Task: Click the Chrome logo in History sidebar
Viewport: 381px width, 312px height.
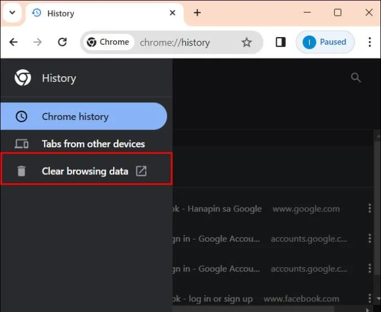Action: click(x=23, y=77)
